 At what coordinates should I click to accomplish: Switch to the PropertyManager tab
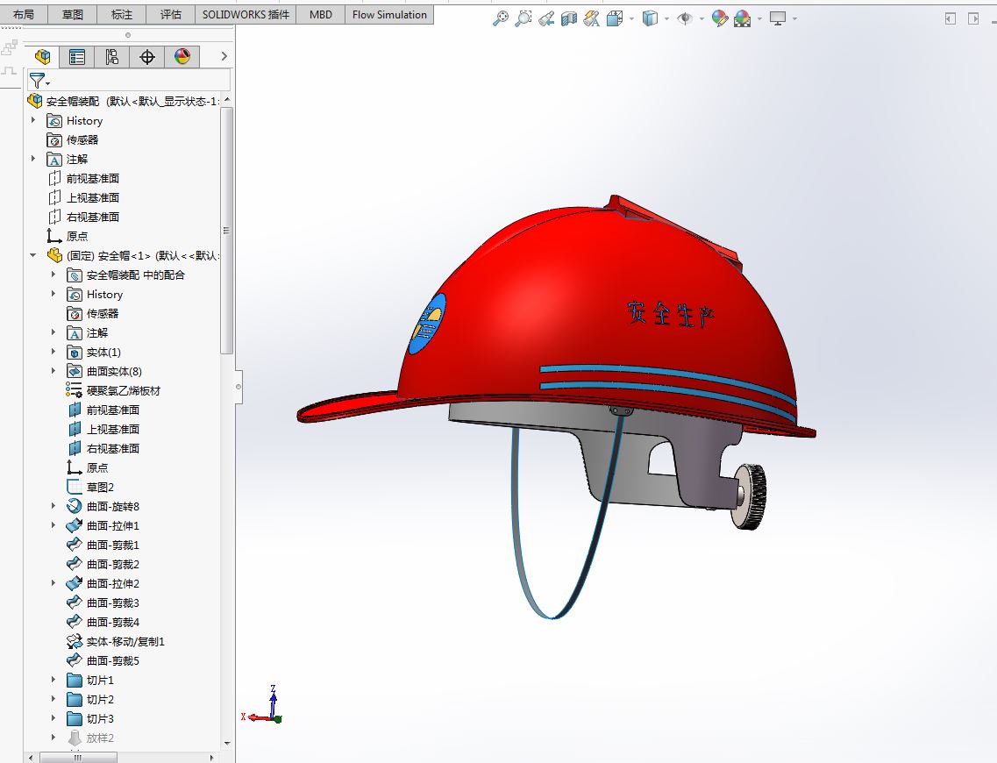[77, 57]
